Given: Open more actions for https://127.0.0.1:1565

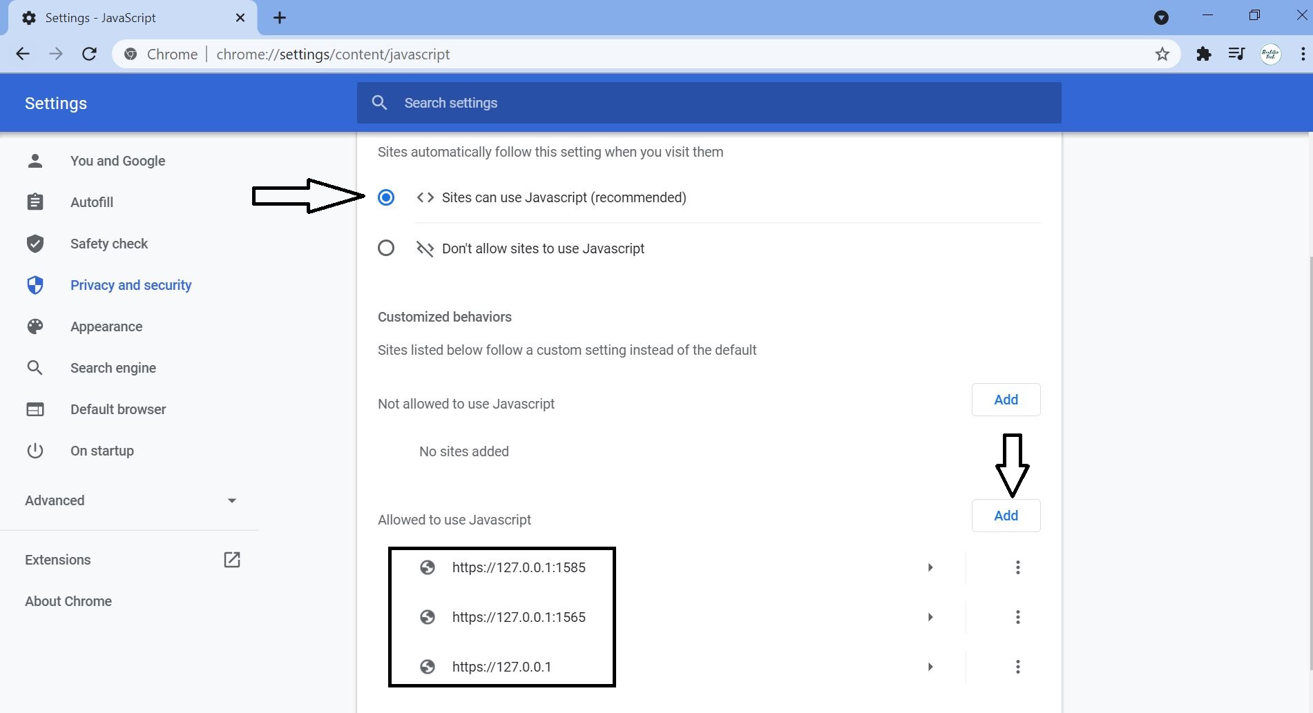Looking at the screenshot, I should [x=1017, y=617].
